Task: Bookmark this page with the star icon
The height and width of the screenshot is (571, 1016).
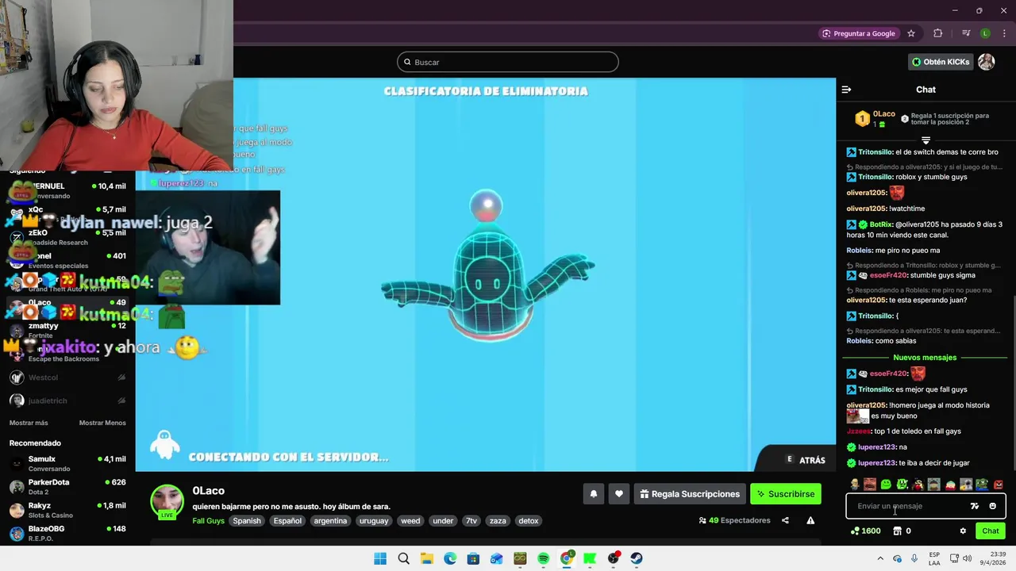Action: click(x=911, y=33)
